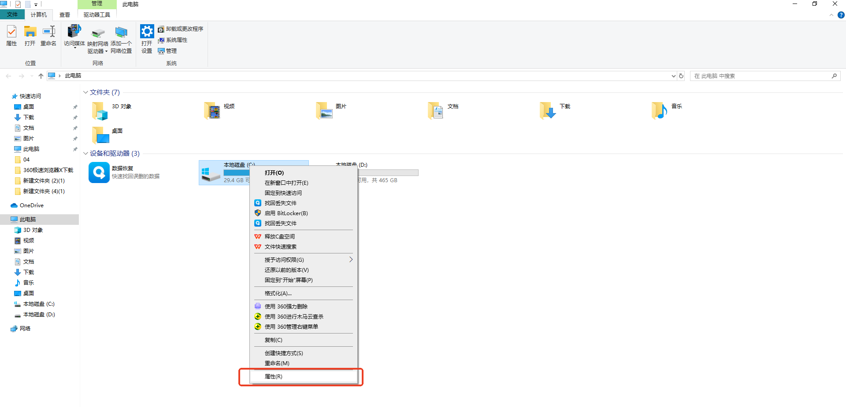
Task: Expand the 授予访问权限 submenu
Action: click(351, 260)
